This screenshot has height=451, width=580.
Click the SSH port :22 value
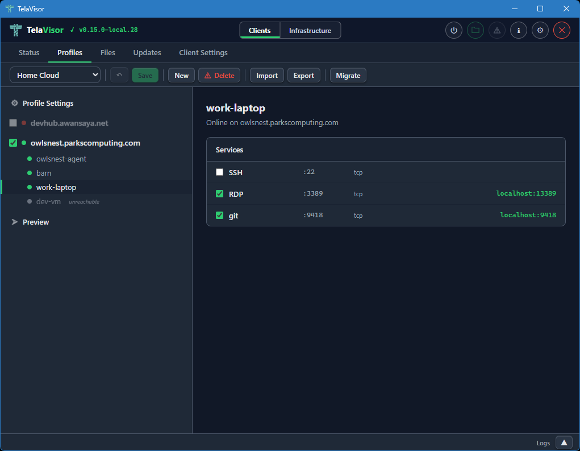pyautogui.click(x=309, y=172)
